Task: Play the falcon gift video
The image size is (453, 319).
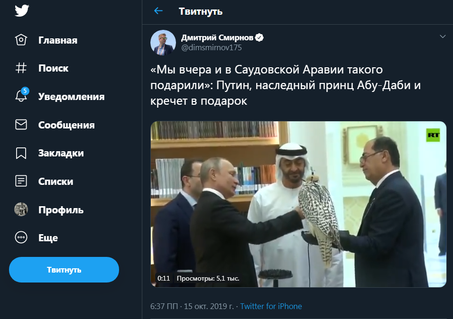Action: [x=298, y=204]
